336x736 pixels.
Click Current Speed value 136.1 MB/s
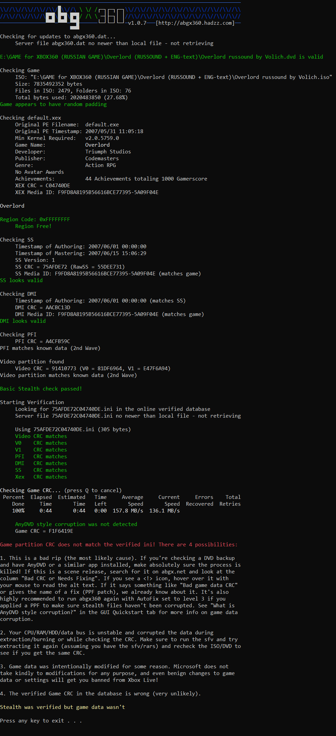point(165,511)
